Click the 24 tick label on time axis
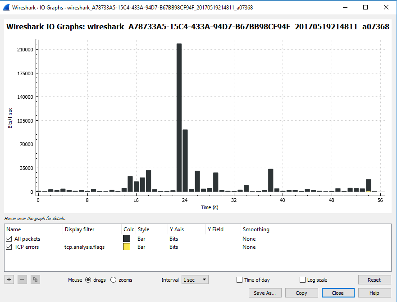The height and width of the screenshot is (302, 397). coord(185,200)
